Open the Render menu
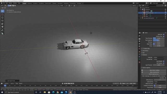This screenshot has height=94, width=167. point(10,3)
